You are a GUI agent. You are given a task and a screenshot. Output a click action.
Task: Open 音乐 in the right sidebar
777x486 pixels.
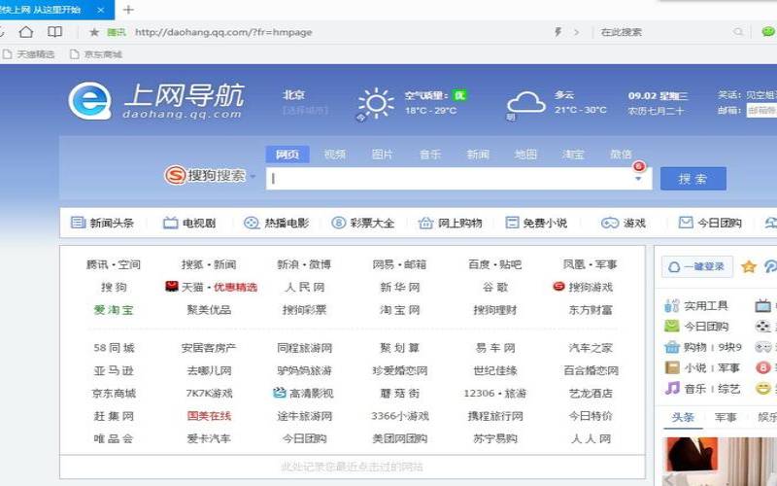694,388
